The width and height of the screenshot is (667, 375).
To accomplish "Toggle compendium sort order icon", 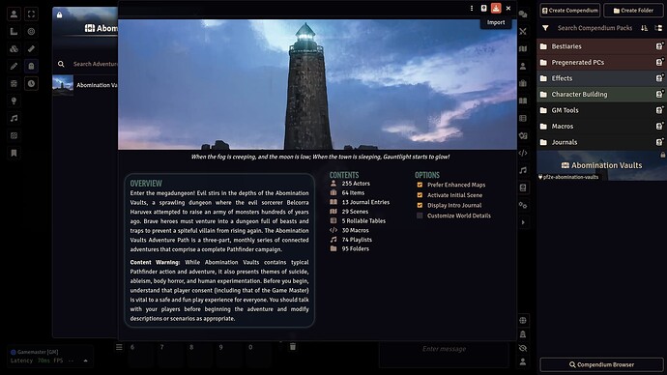I will point(644,28).
